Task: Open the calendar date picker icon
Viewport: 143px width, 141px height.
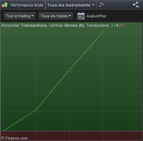Action: [x=81, y=16]
